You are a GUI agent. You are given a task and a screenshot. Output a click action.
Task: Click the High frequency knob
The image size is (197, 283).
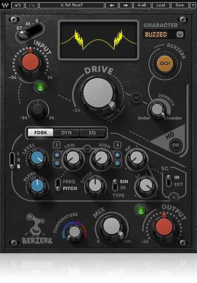[101, 158]
